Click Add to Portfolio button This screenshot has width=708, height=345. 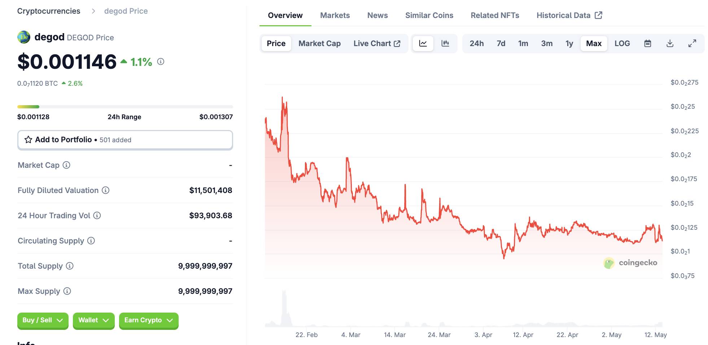(x=125, y=140)
